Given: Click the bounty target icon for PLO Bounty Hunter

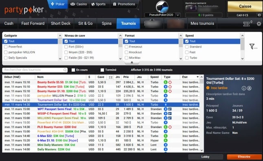Looking at the screenshot, I should (x=170, y=127).
